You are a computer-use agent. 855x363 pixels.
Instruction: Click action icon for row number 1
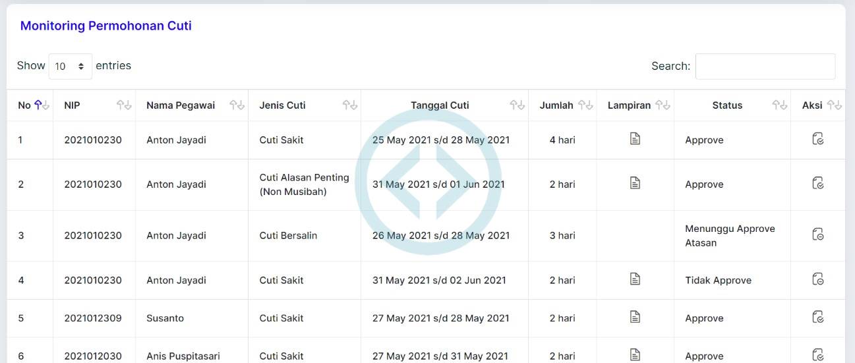(x=818, y=139)
